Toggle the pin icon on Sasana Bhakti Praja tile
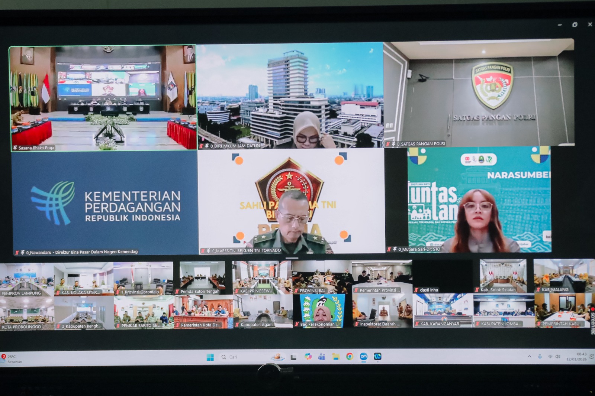Screen dimensions: 595x396 click(15, 147)
